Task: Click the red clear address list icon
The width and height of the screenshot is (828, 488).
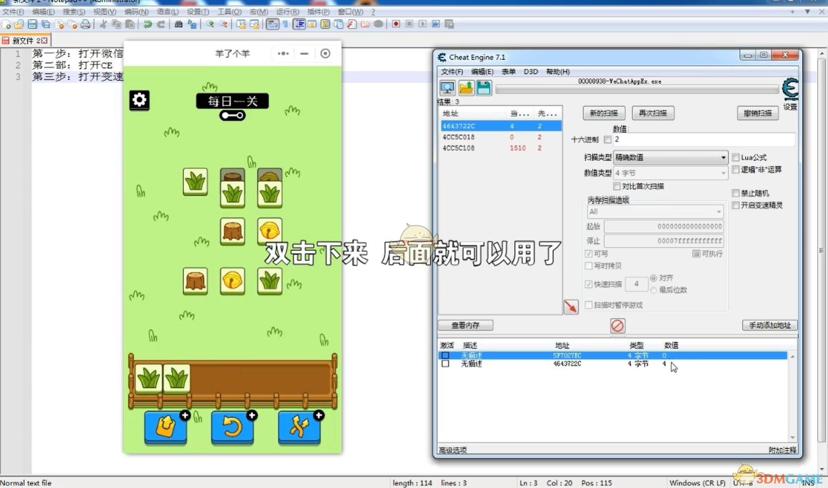Action: click(x=617, y=325)
